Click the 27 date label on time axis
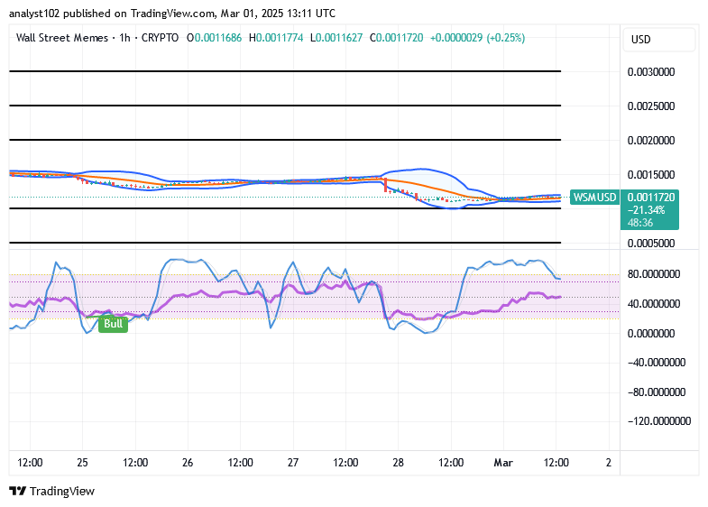 click(293, 463)
